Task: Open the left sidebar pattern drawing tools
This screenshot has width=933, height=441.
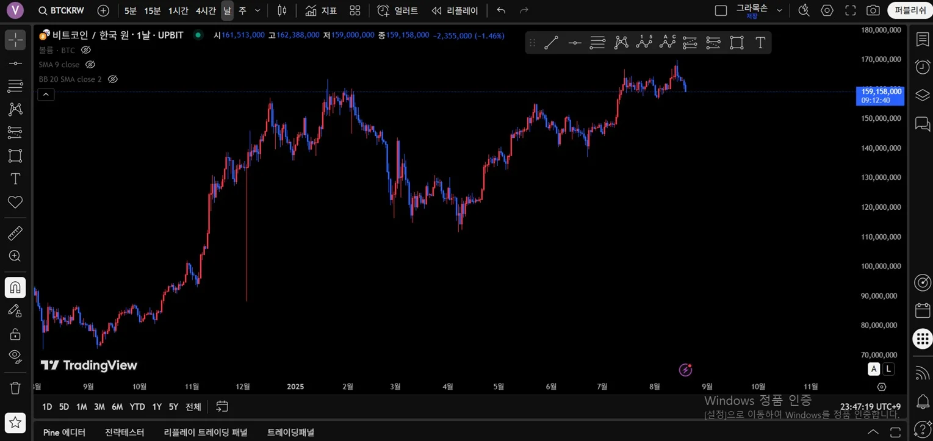Action: pos(15,109)
